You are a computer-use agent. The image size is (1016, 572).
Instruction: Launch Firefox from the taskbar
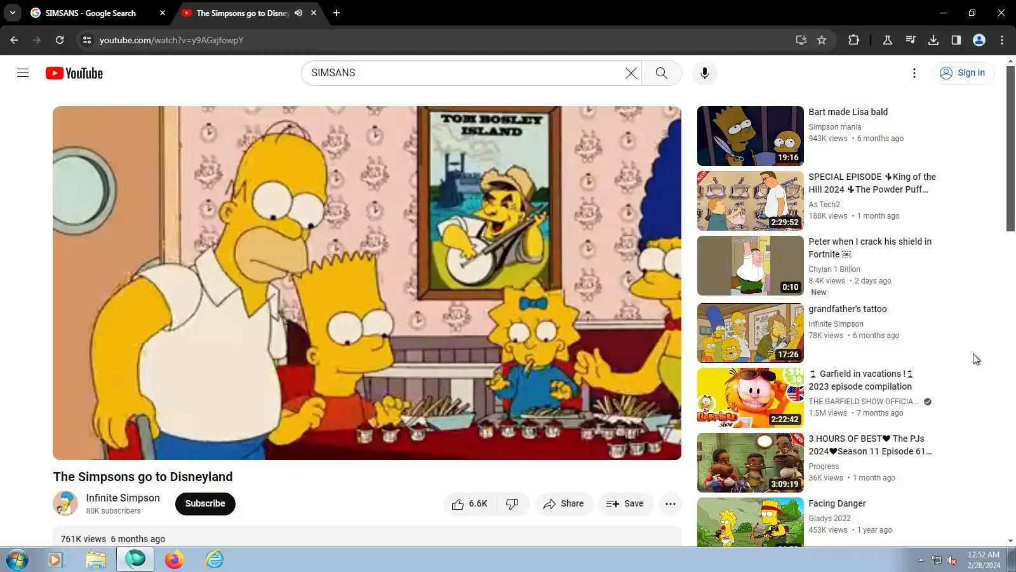[x=175, y=560]
